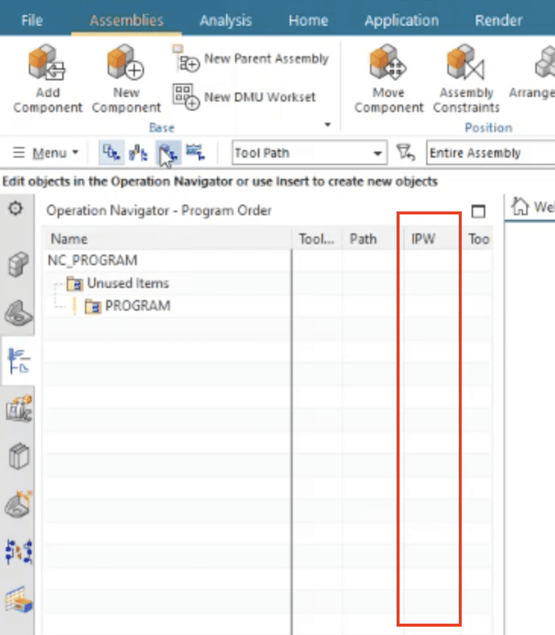Select the PROGRAM folder
The width and height of the screenshot is (555, 635).
pos(127,306)
